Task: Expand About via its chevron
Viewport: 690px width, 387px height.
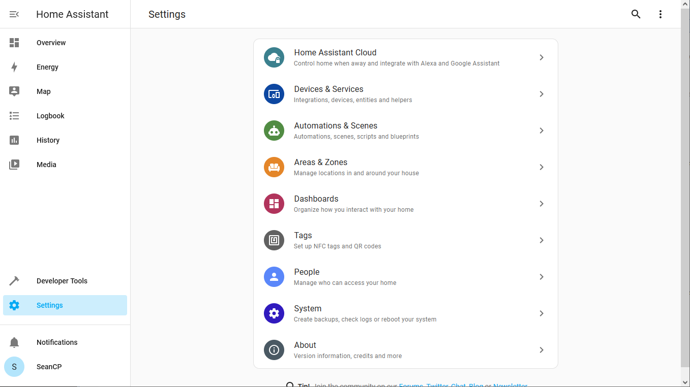Action: (542, 350)
